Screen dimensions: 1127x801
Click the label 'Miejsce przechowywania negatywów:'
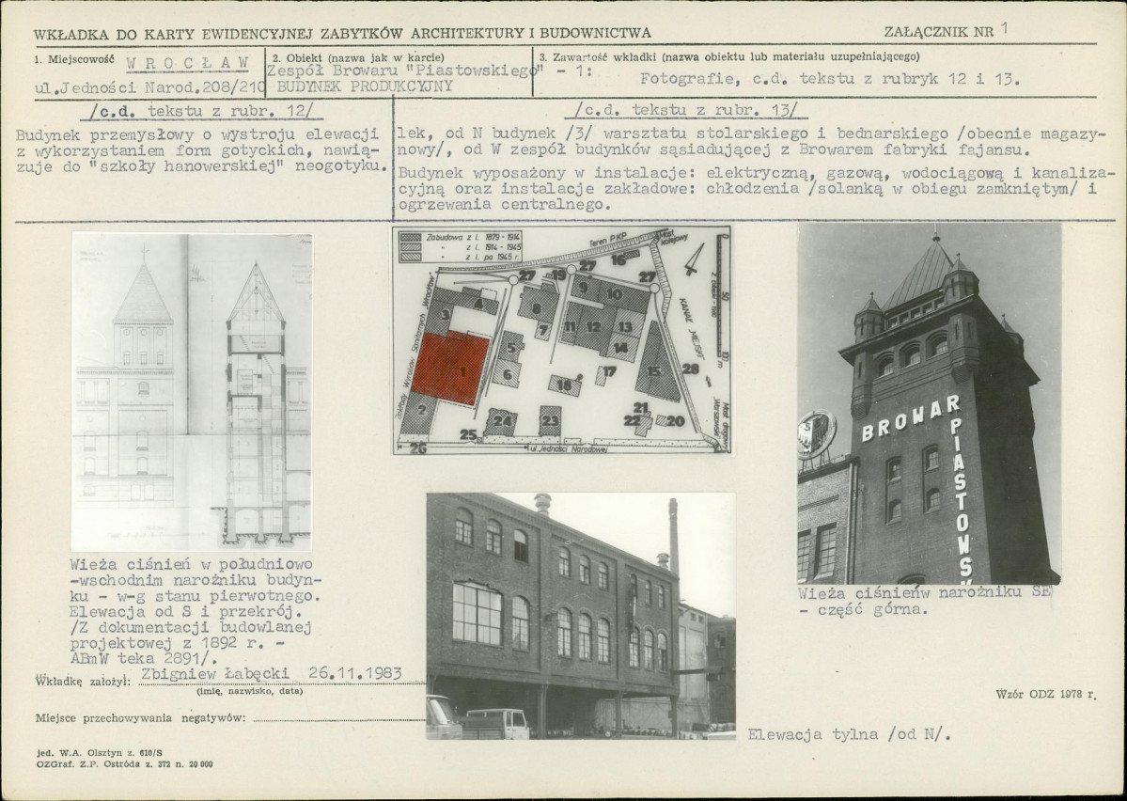pos(141,717)
